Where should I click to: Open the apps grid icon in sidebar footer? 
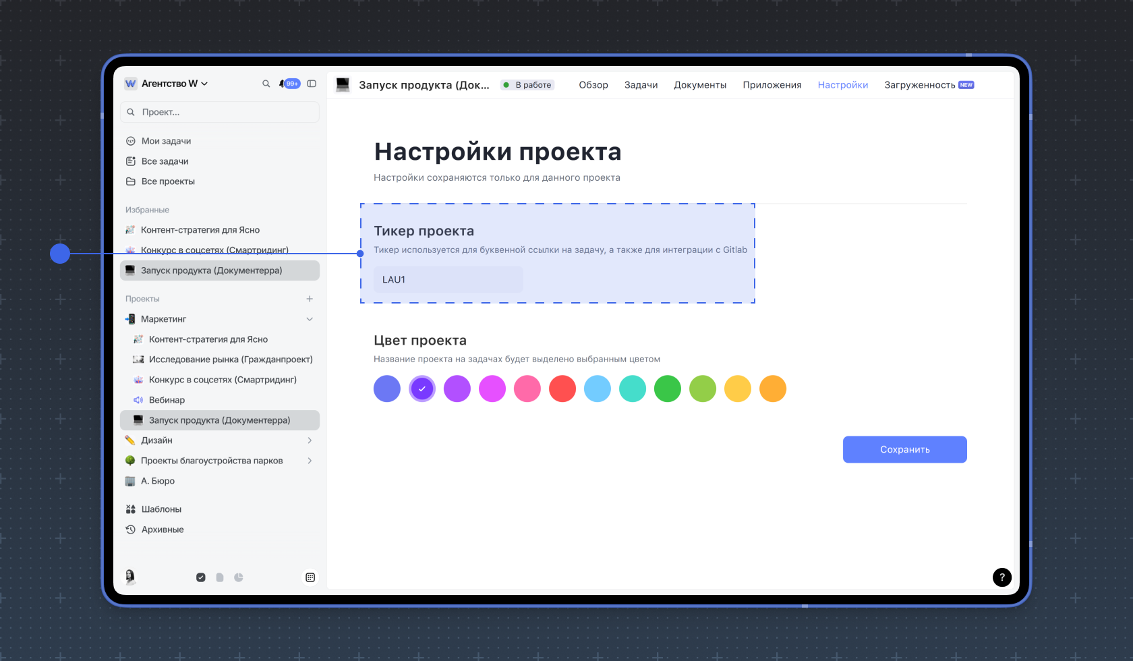pos(310,577)
